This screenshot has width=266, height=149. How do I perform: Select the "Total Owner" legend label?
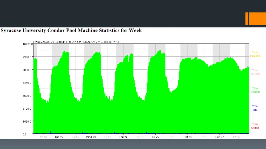coord(255,126)
